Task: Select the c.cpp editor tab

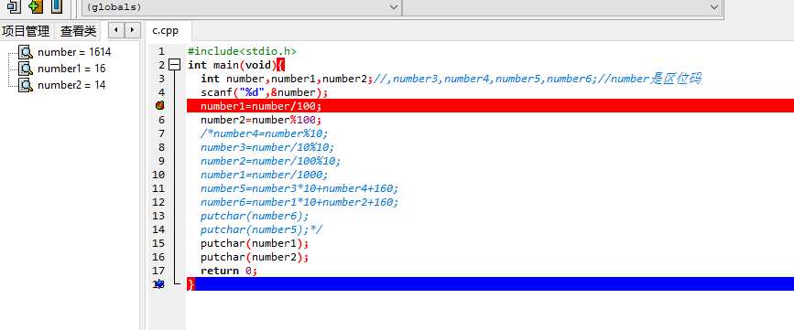Action: click(166, 30)
